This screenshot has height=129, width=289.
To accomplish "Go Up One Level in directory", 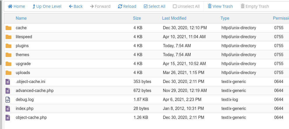I will pyautogui.click(x=47, y=6).
